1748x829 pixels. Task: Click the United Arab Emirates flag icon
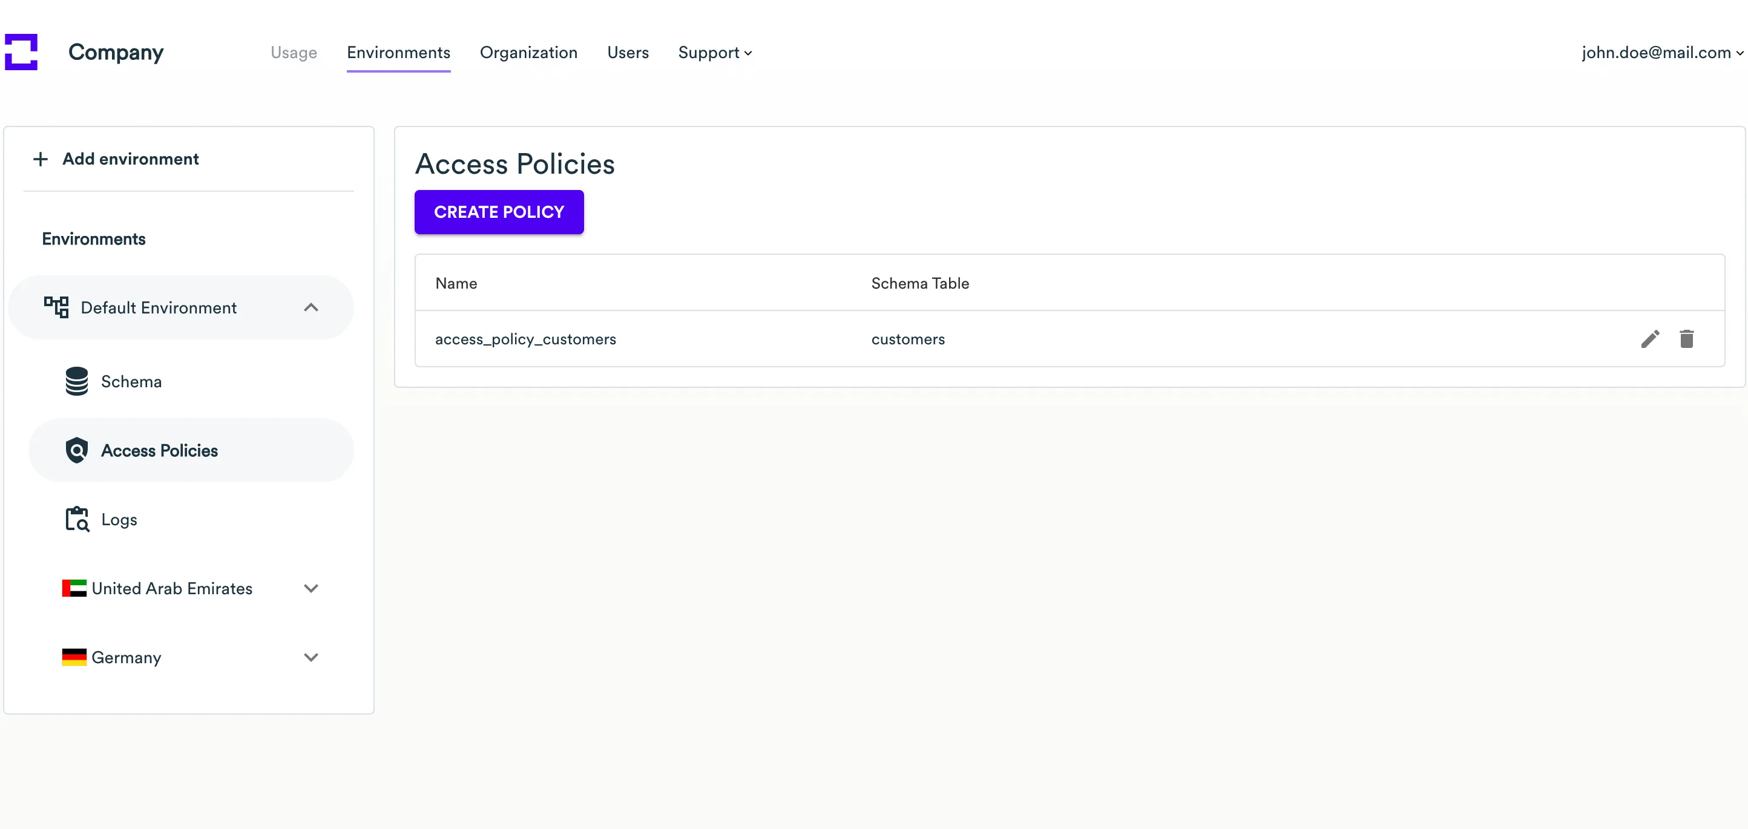[x=74, y=588]
